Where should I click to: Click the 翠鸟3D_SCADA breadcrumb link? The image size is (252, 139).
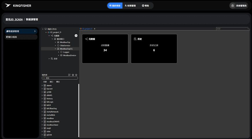(x=14, y=19)
